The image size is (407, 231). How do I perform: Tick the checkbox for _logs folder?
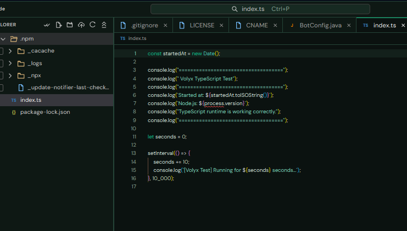click(x=1, y=63)
